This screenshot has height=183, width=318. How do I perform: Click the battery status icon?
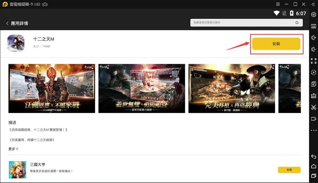coord(291,13)
